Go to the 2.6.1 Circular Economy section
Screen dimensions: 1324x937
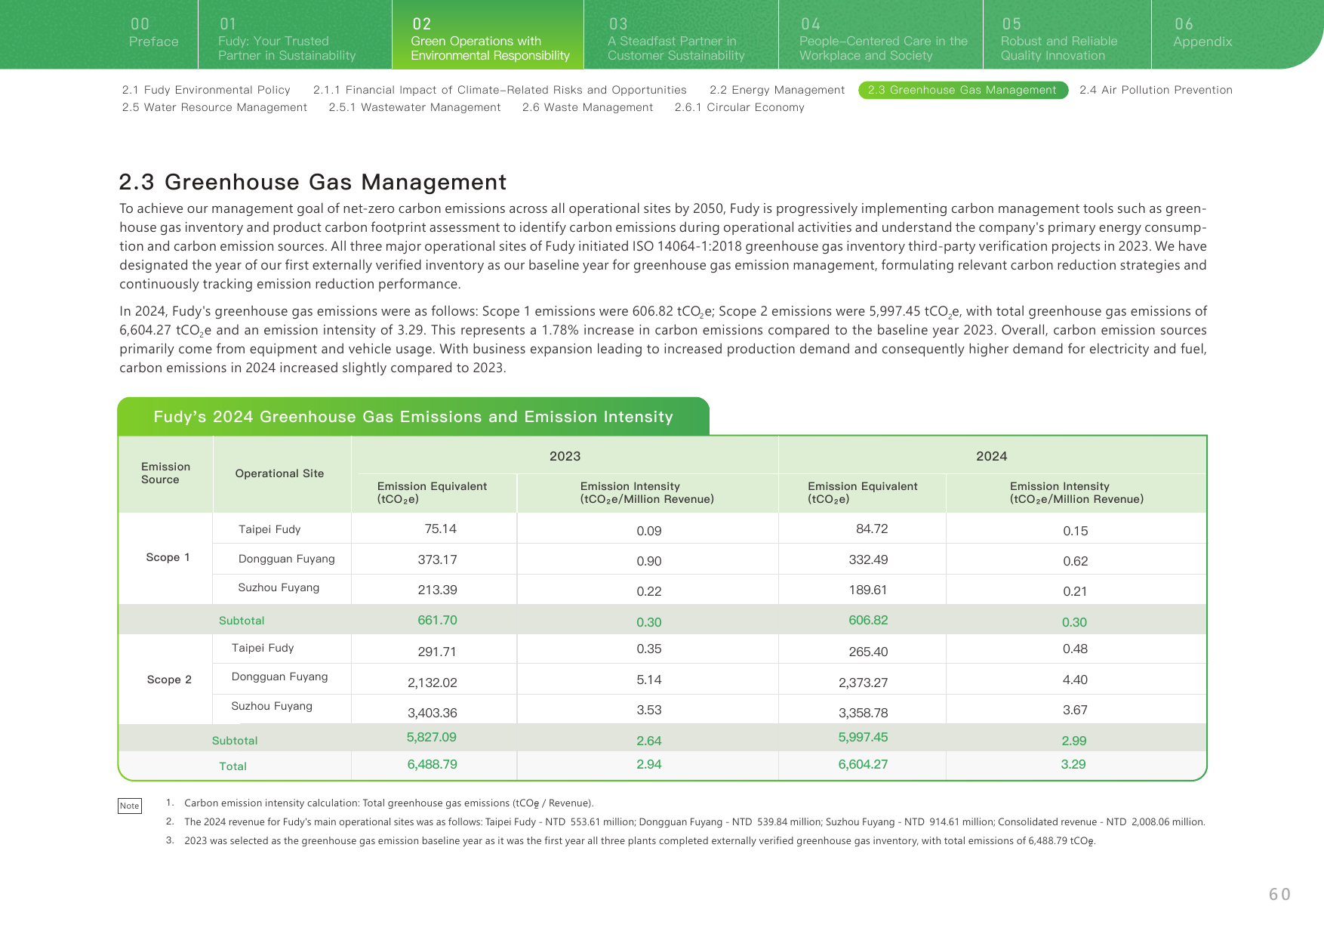pyautogui.click(x=739, y=107)
